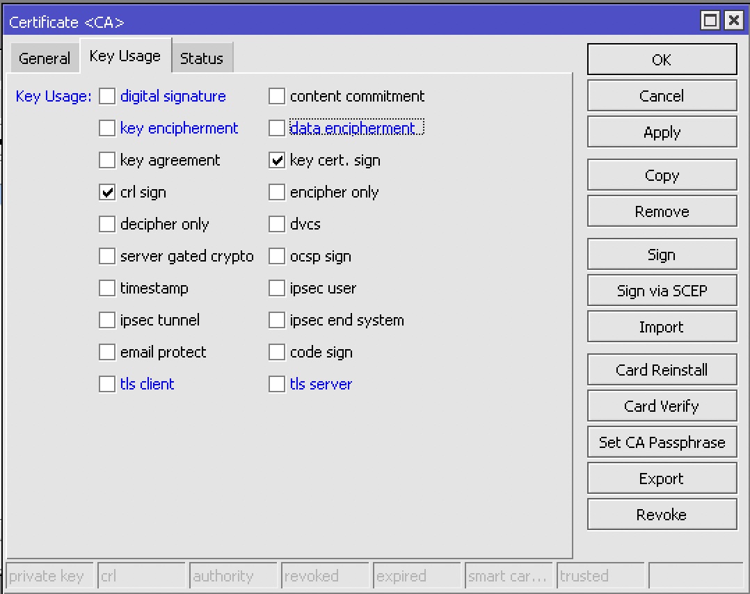The image size is (750, 594).
Task: Switch to the General tab
Action: pyautogui.click(x=45, y=58)
